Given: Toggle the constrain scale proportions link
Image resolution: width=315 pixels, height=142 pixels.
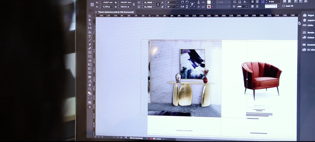Looking at the screenshot, I should [158, 4].
